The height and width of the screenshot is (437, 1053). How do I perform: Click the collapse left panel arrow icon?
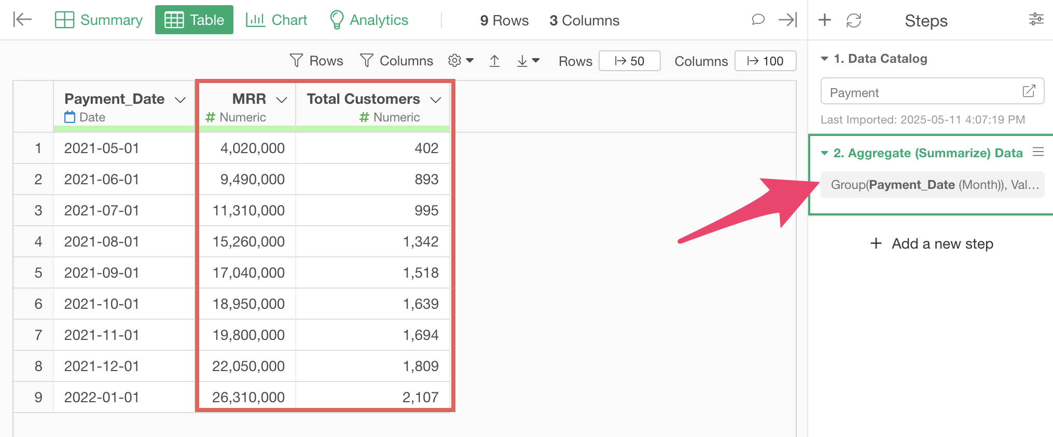(x=22, y=20)
